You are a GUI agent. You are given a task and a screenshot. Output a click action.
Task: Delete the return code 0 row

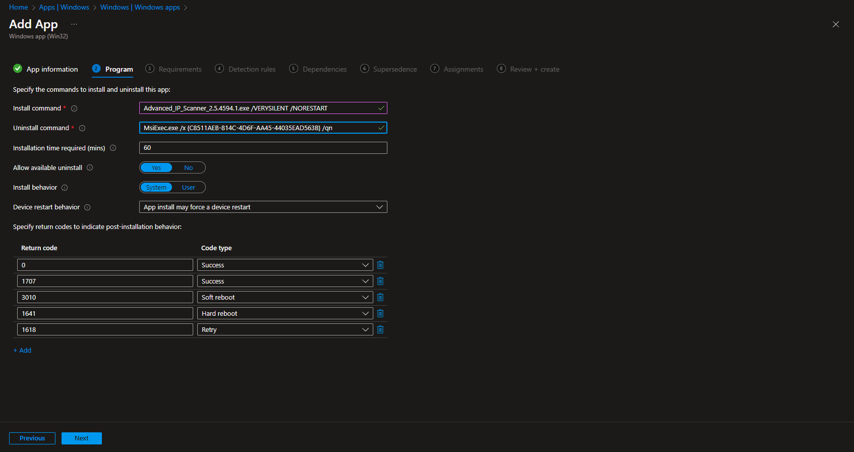pos(380,265)
